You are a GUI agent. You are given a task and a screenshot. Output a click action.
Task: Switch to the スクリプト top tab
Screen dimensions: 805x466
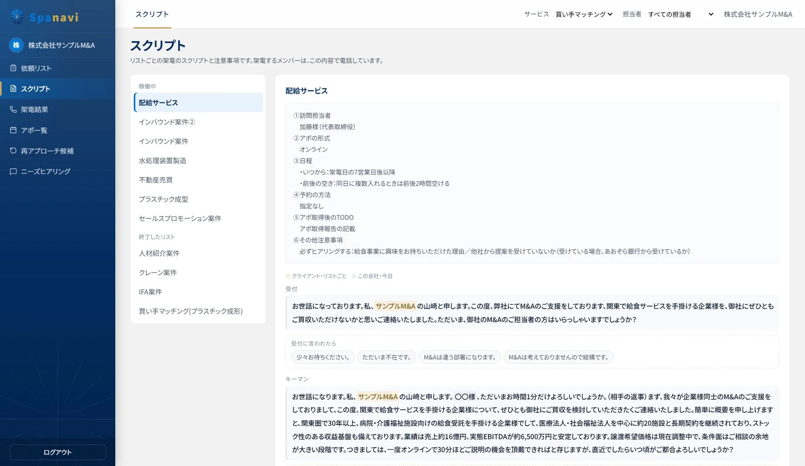pos(152,14)
